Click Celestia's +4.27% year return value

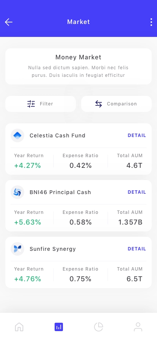28,166
